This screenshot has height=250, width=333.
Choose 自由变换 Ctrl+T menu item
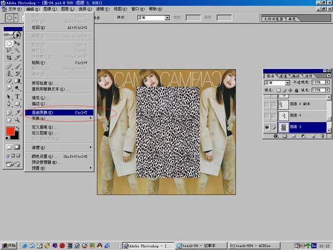pyautogui.click(x=59, y=113)
